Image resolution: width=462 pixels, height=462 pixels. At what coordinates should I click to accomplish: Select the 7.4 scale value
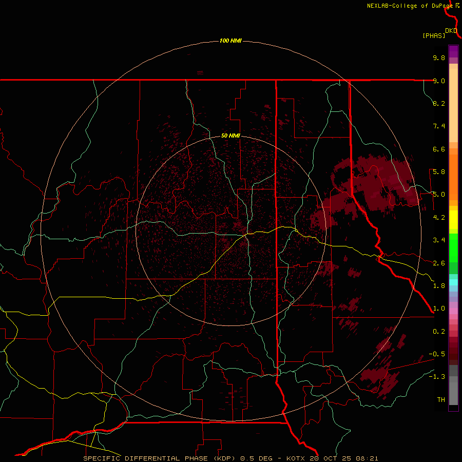pos(439,126)
